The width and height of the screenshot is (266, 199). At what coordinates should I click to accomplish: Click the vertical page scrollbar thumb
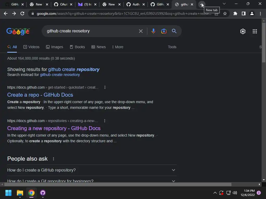[x=264, y=42]
